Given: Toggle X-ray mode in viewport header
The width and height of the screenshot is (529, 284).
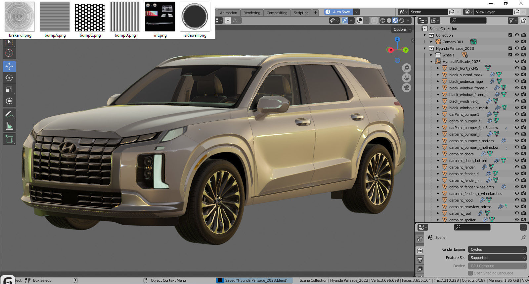Looking at the screenshot, I should click(x=374, y=20).
